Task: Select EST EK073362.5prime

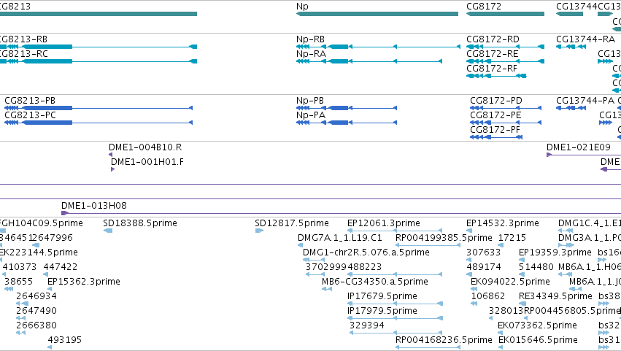Action: click(501, 333)
